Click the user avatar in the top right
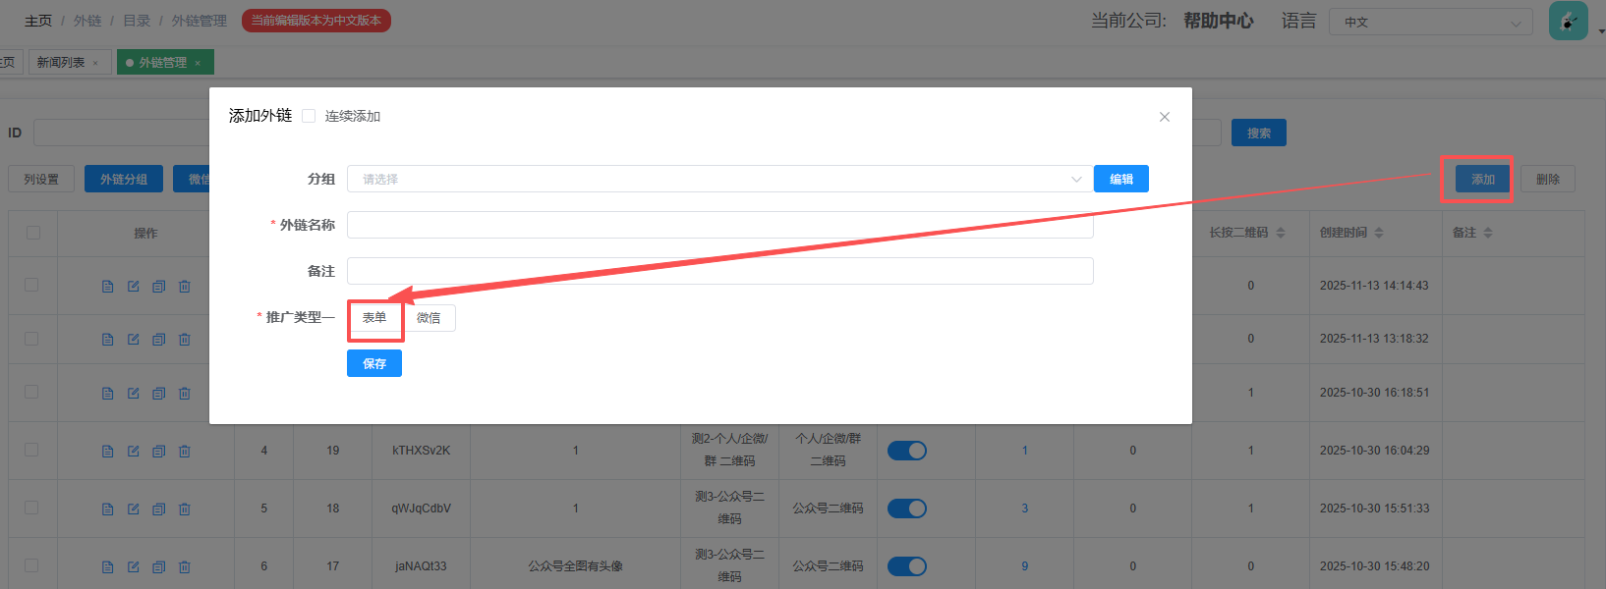 click(1568, 21)
